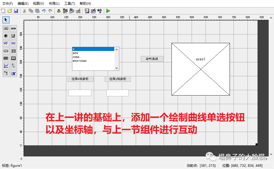
Task: Open the code Editor icon
Action: (x=87, y=11)
